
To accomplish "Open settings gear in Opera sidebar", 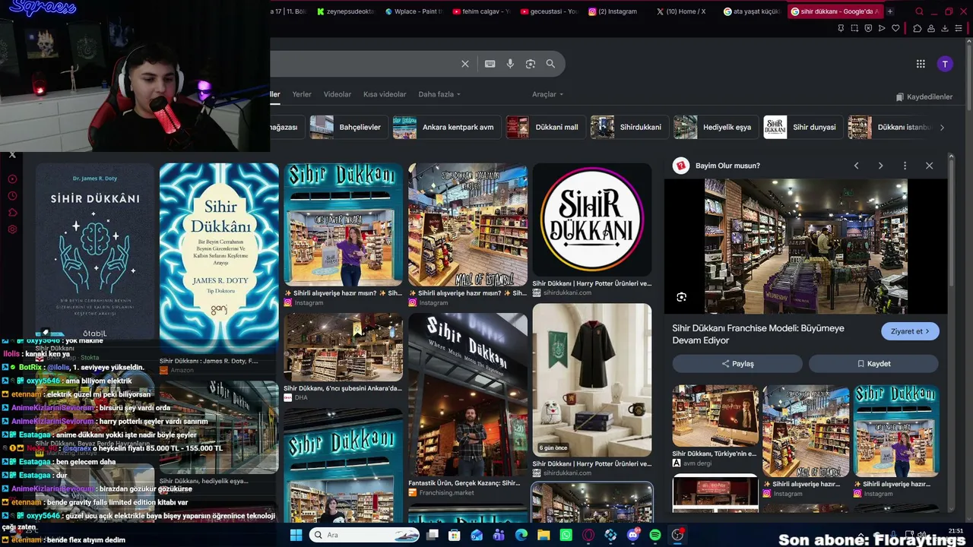I will tap(12, 229).
